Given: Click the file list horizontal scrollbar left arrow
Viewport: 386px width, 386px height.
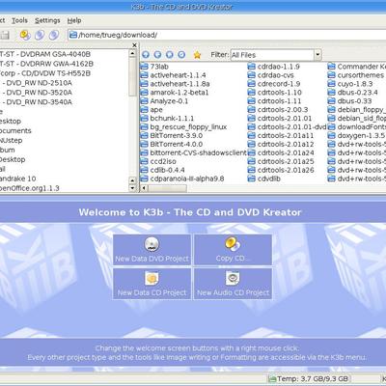Looking at the screenshot, I should [x=144, y=188].
